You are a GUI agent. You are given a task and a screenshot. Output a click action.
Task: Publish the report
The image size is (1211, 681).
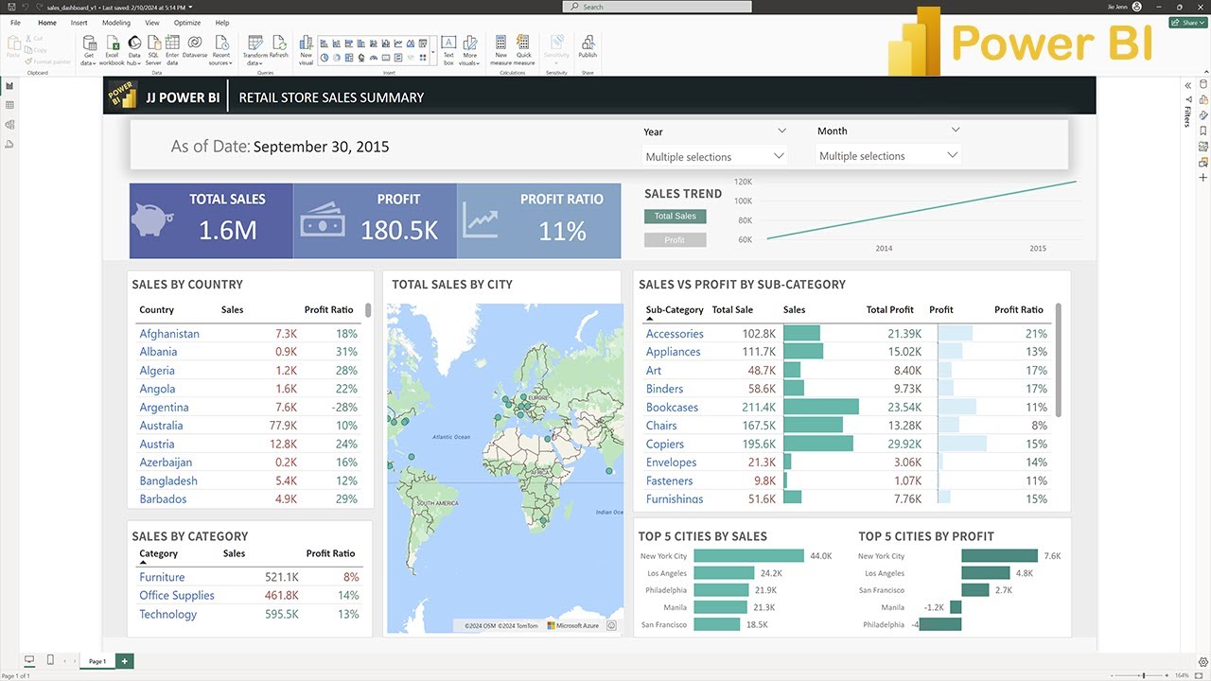588,47
